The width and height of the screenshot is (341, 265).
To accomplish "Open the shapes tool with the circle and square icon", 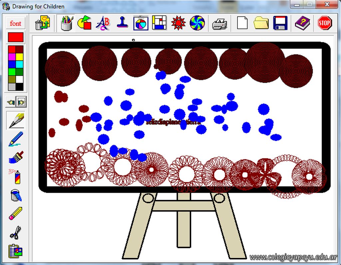I will (x=85, y=23).
